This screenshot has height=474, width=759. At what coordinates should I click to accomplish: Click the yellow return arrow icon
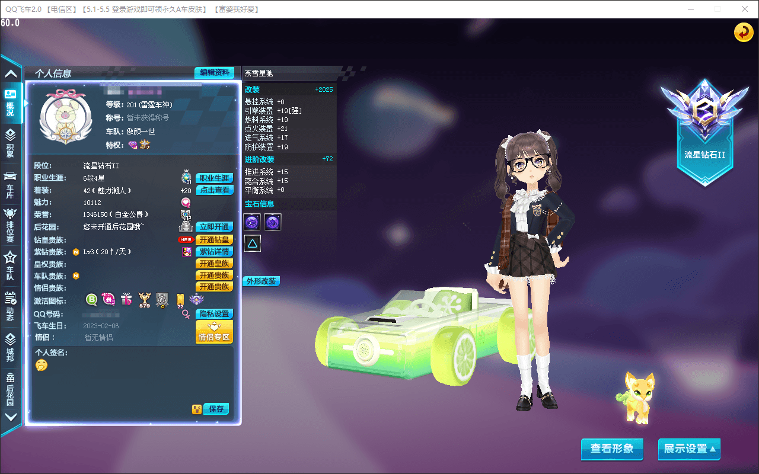tap(744, 32)
